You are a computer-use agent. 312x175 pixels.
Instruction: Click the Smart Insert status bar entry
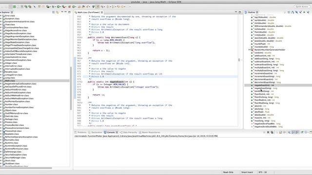tap(247, 172)
